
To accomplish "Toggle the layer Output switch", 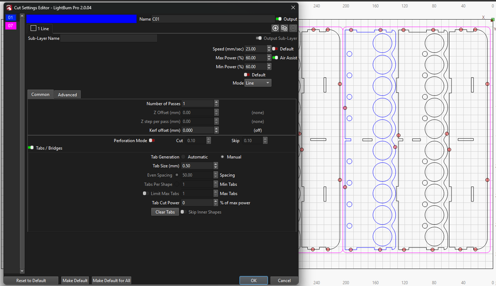I will coord(279,19).
